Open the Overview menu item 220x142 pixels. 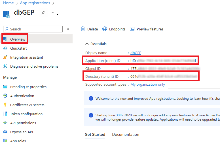(18, 39)
